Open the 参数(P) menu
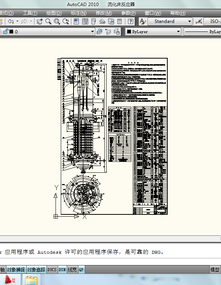Viewport: 221px width, 285px height. tap(128, 13)
